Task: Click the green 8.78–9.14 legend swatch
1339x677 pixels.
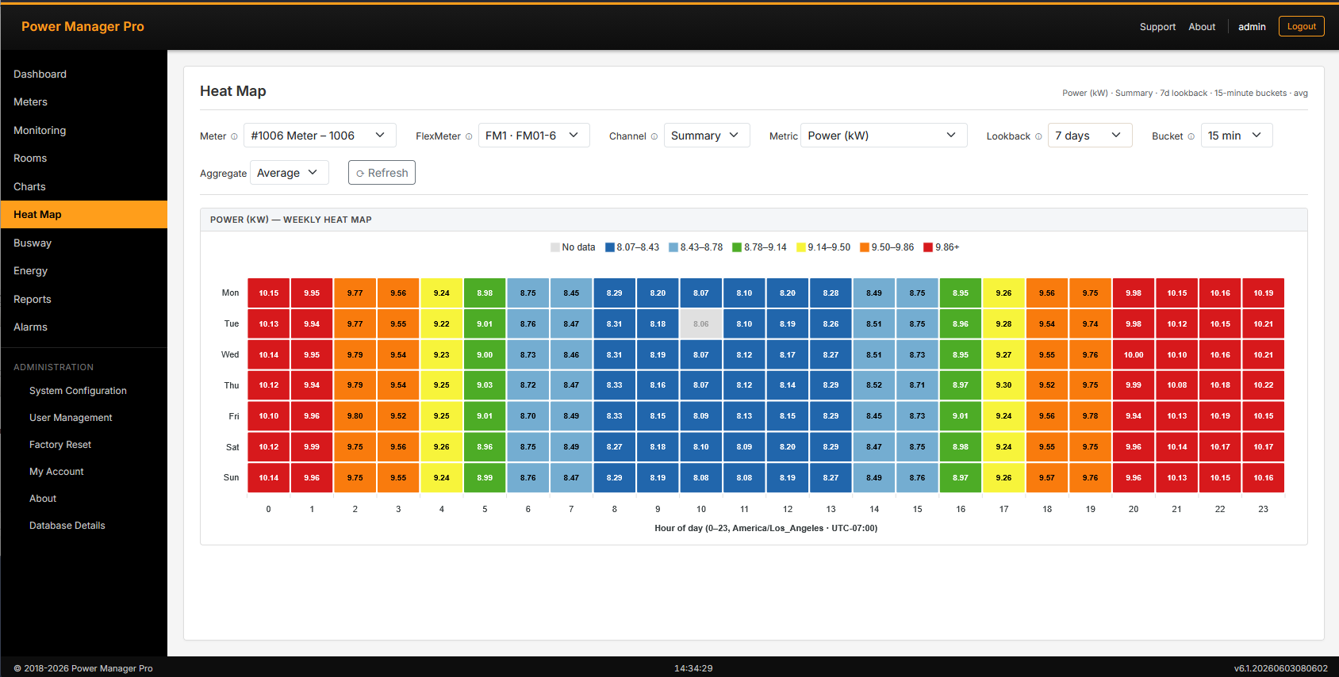Action: (x=737, y=247)
